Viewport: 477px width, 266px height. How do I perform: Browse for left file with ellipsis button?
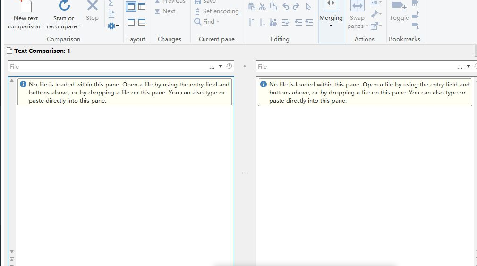pyautogui.click(x=212, y=67)
